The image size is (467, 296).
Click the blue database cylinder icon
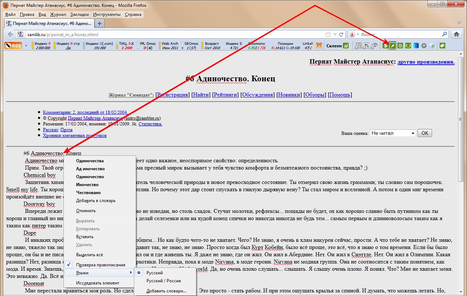416,46
